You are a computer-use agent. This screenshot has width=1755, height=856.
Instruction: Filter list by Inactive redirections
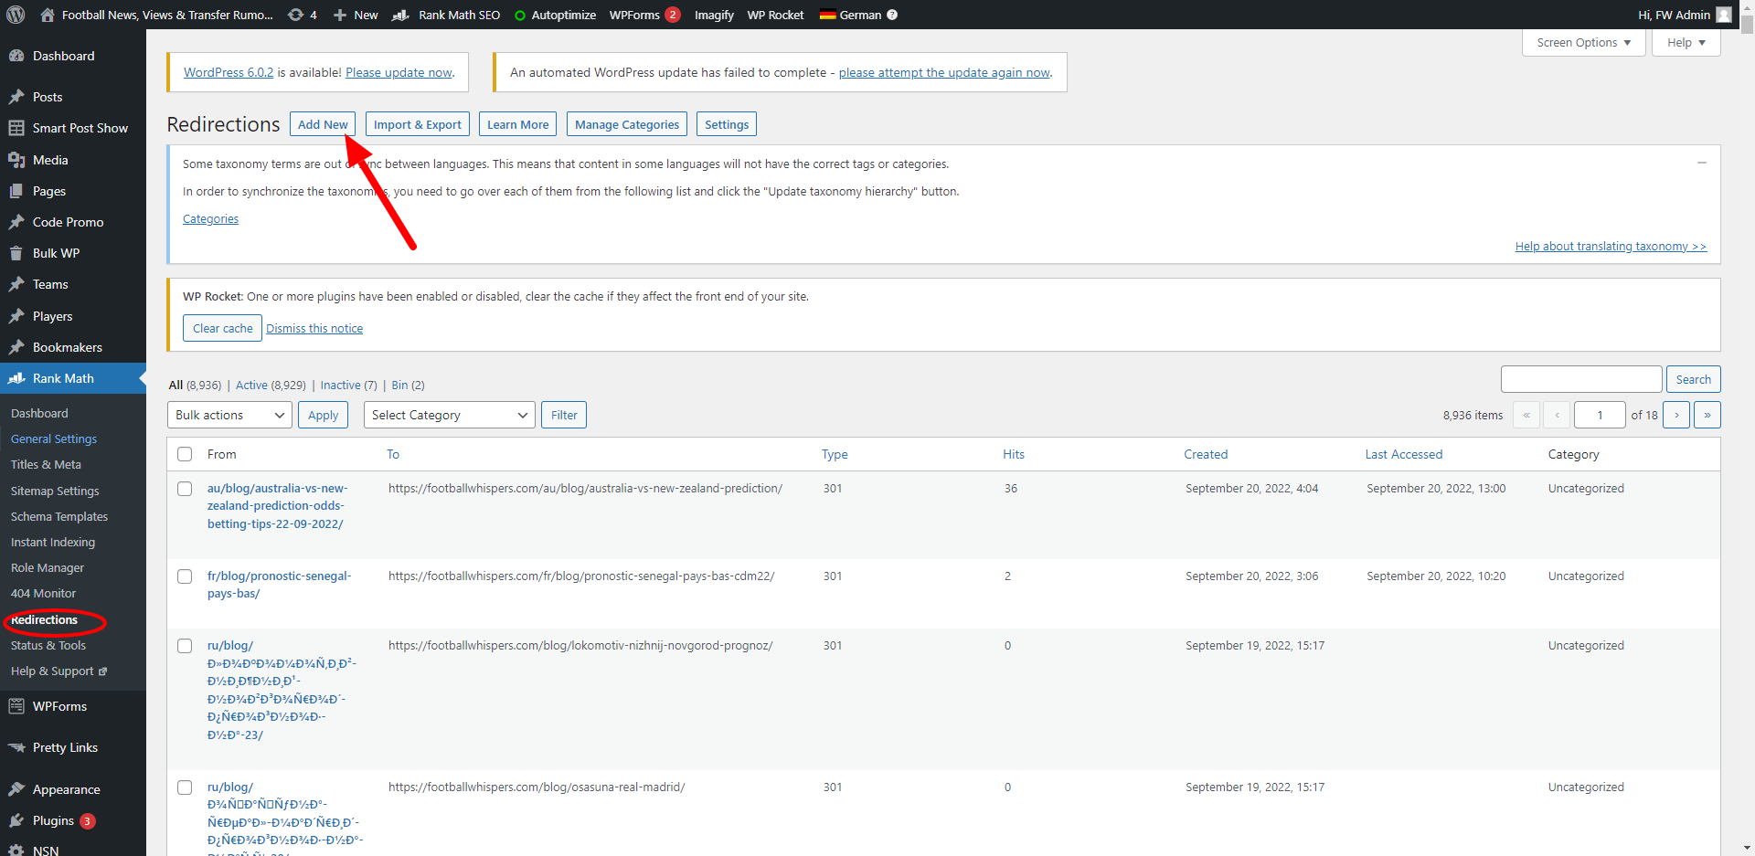[340, 386]
